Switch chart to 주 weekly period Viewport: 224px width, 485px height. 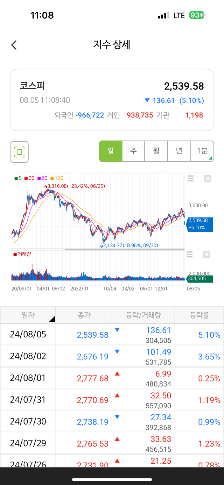pos(133,151)
